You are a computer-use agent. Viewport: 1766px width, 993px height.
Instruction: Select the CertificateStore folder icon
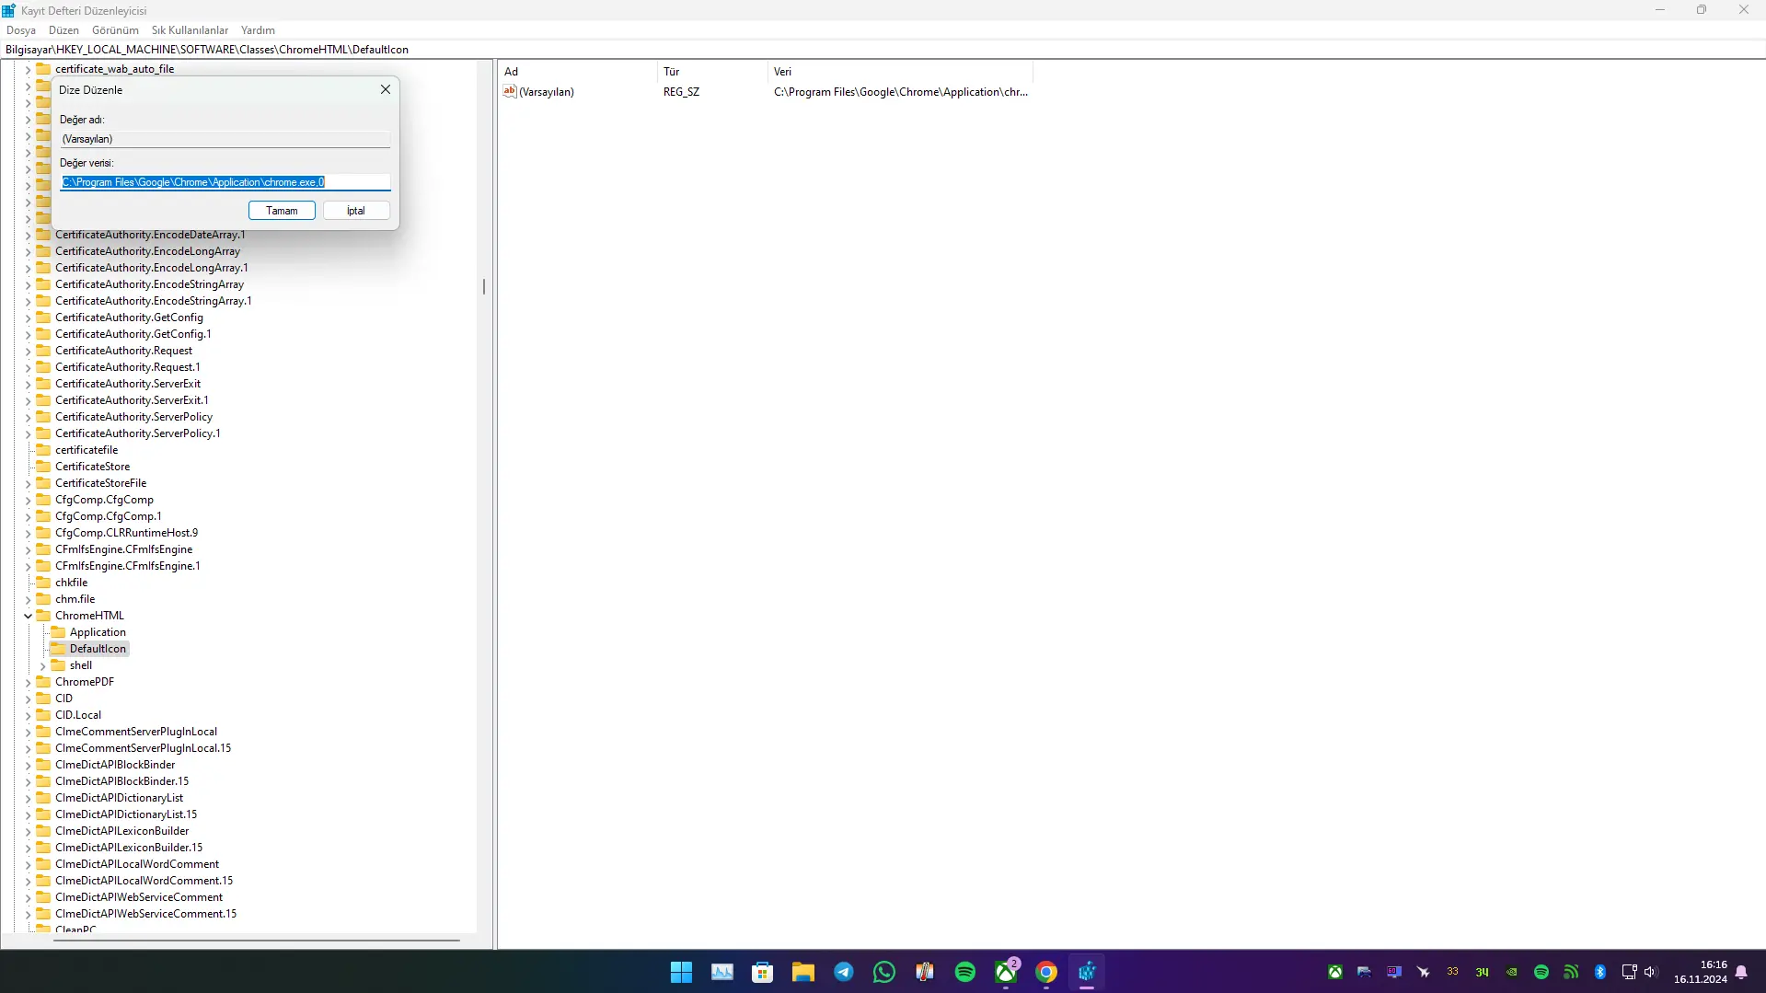[43, 467]
